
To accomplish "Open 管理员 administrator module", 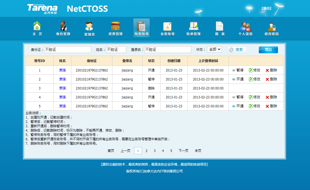I will pyautogui.click(x=89, y=28).
